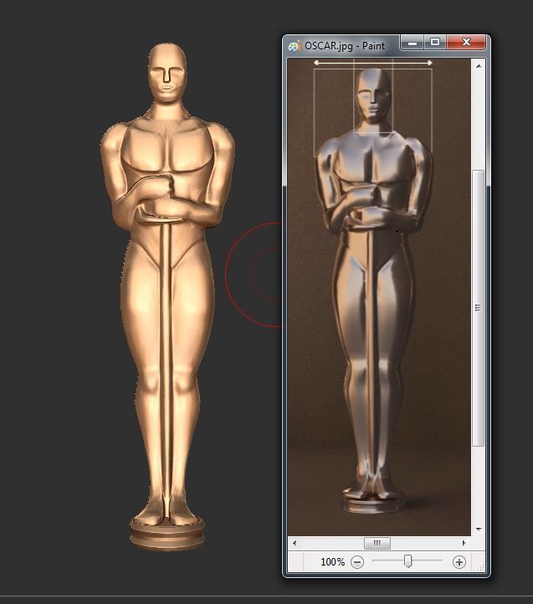Maximize the OSCAR.jpg Paint window
The width and height of the screenshot is (533, 604).
[x=435, y=43]
